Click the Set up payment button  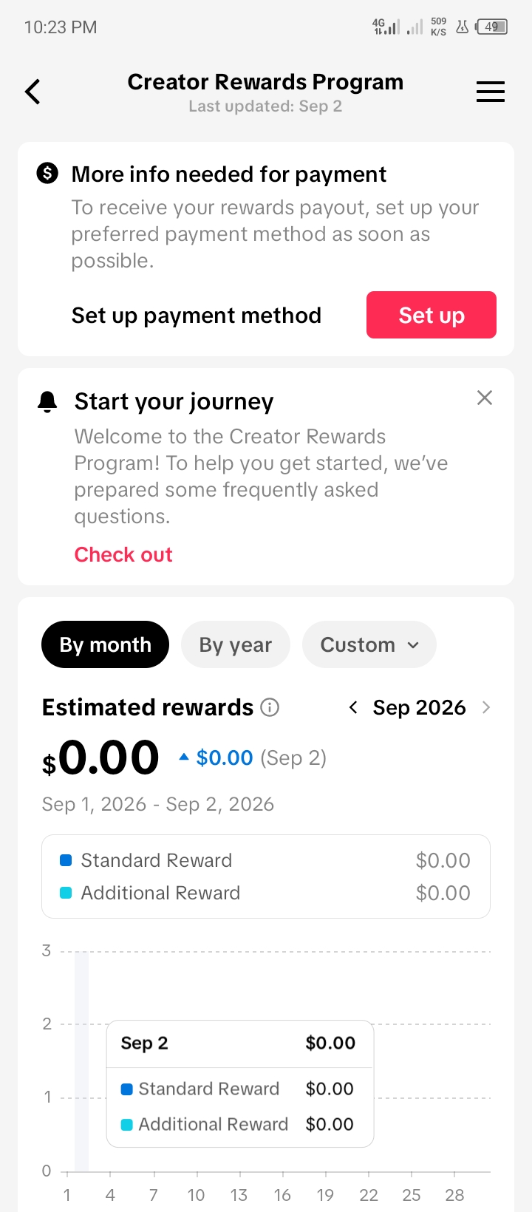click(x=432, y=315)
